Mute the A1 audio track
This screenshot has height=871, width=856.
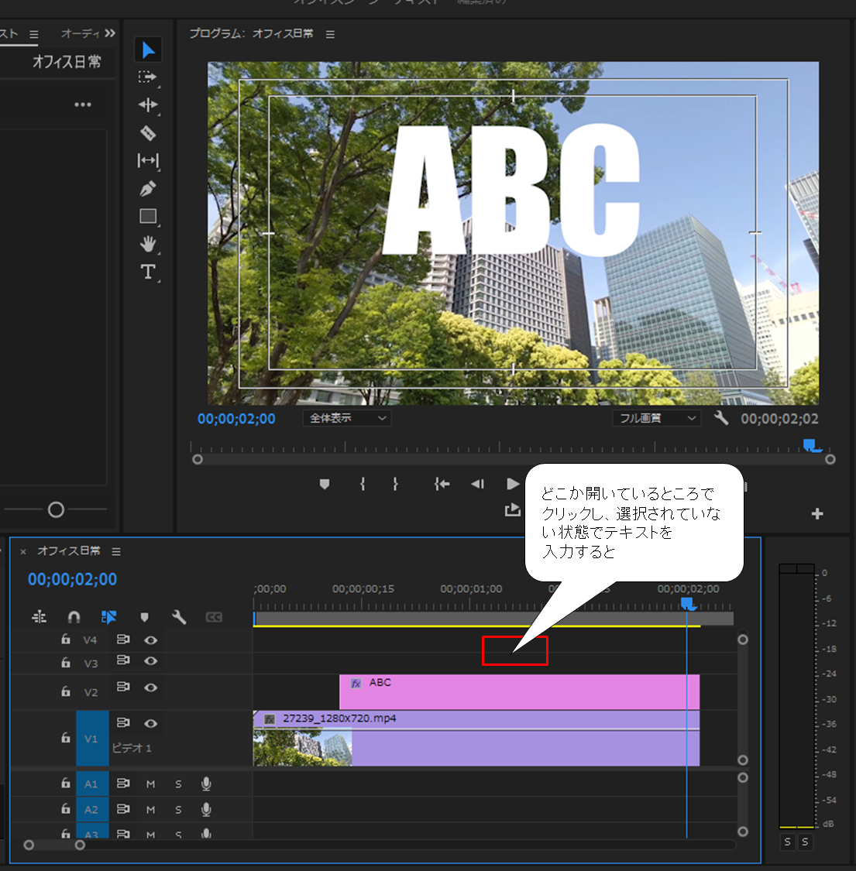150,784
